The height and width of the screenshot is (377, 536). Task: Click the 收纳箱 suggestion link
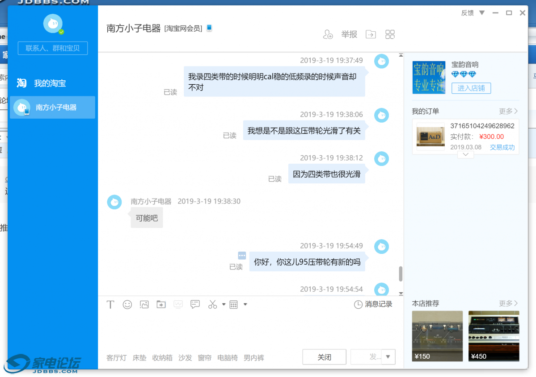click(162, 357)
